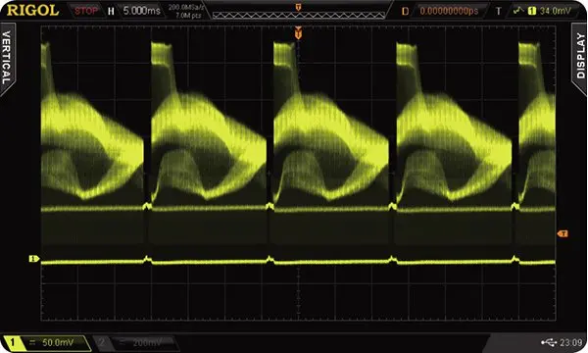
Task: Click the STOP run status indicator
Action: pos(86,11)
